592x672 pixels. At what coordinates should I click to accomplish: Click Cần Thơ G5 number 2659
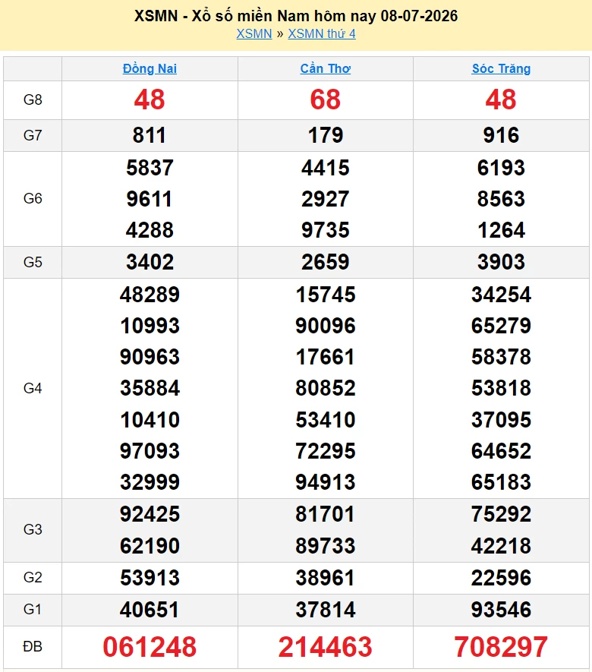[x=326, y=262]
